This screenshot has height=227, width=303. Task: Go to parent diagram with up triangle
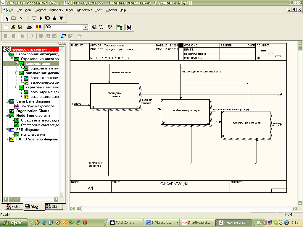[54, 18]
